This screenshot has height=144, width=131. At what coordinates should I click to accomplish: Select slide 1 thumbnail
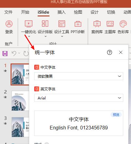click(x=20, y=75)
